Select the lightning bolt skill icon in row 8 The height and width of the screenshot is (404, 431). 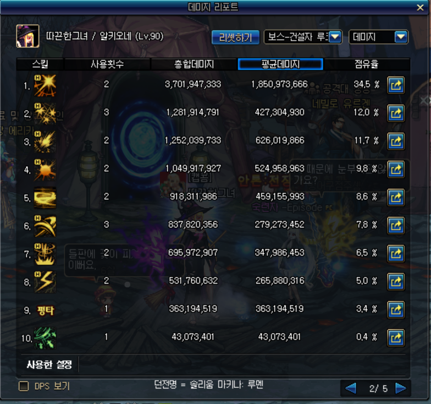pos(45,282)
